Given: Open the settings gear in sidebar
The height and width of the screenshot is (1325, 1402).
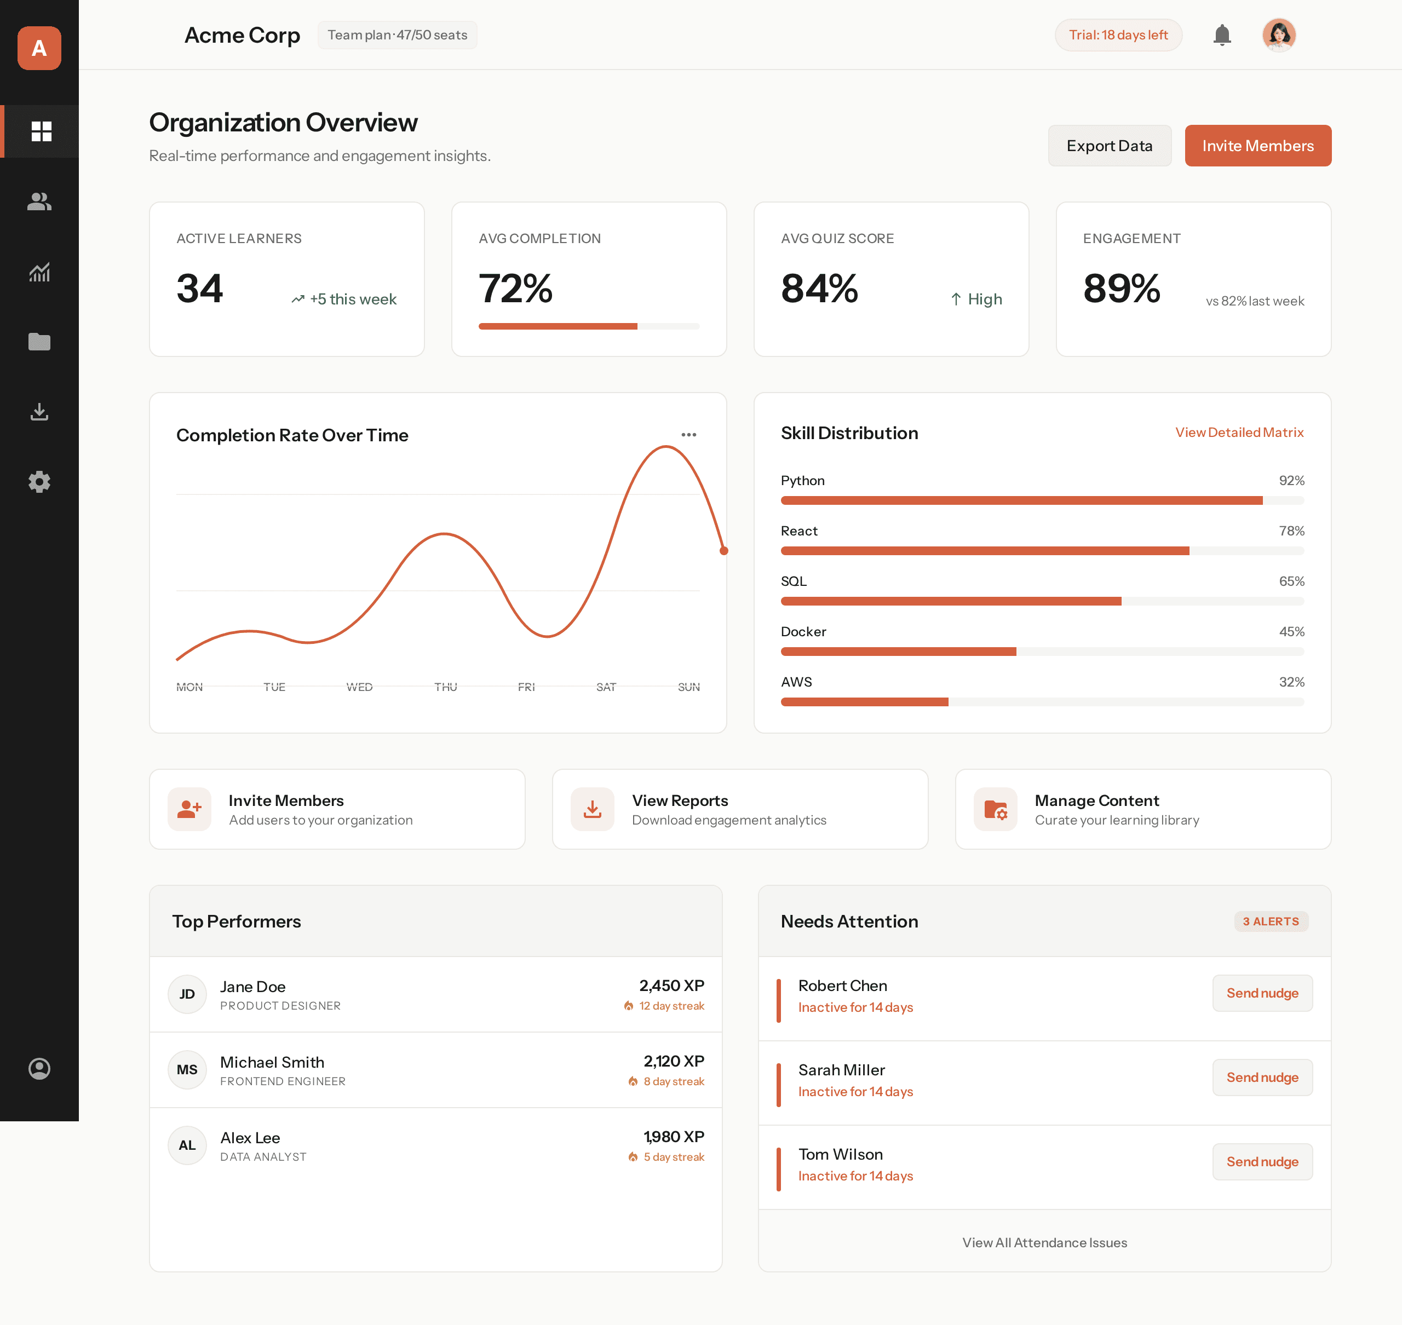Looking at the screenshot, I should pyautogui.click(x=39, y=482).
